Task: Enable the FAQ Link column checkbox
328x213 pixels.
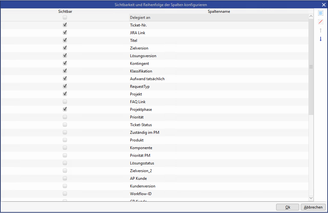Action: (x=65, y=102)
